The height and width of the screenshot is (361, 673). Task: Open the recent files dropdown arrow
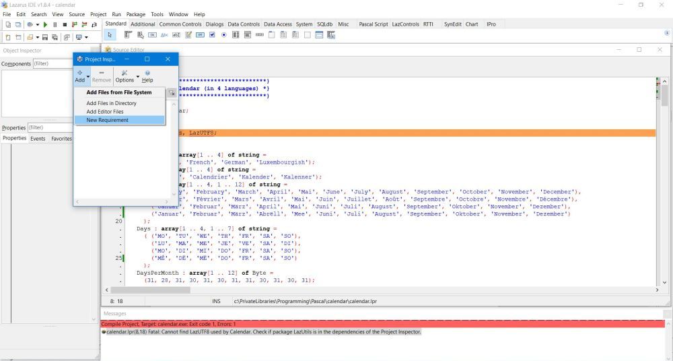(37, 37)
